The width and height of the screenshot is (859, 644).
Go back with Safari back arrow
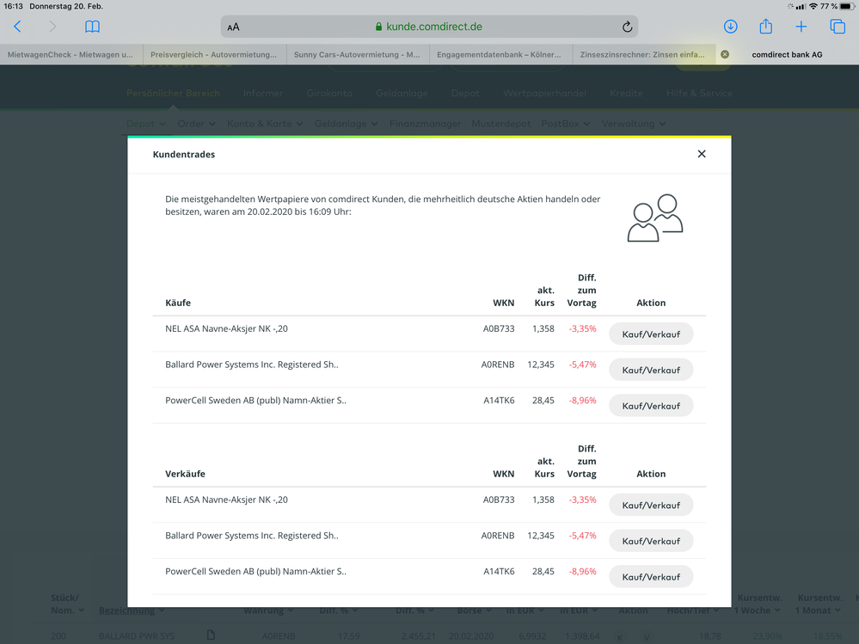coord(17,27)
